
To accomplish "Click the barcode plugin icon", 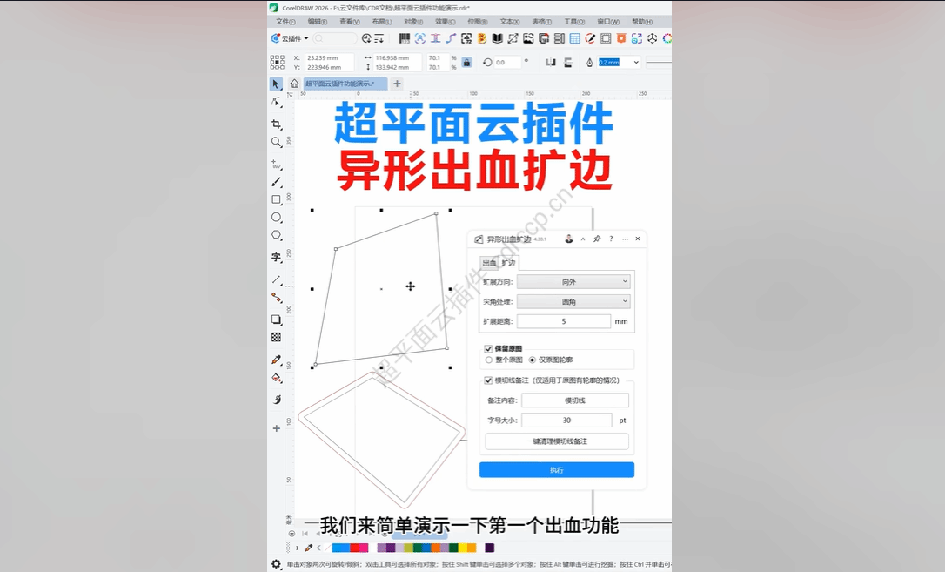I will tap(405, 38).
